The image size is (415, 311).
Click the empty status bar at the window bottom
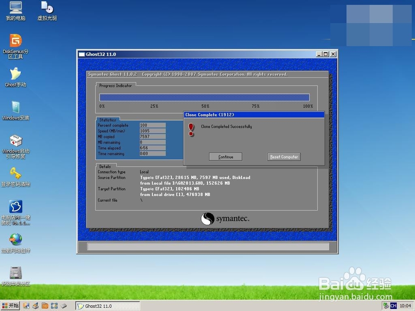point(208,246)
